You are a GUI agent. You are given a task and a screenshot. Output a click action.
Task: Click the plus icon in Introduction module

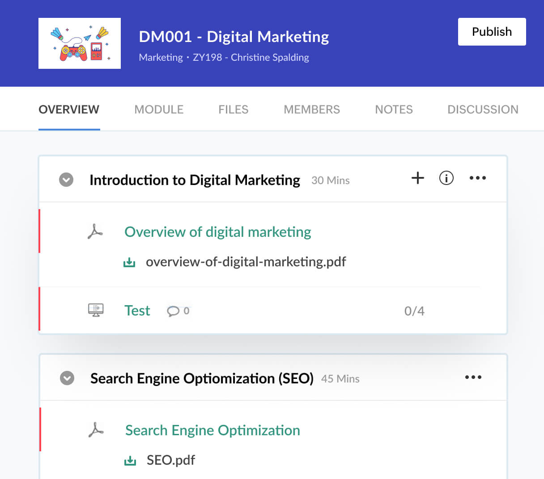[x=417, y=178]
